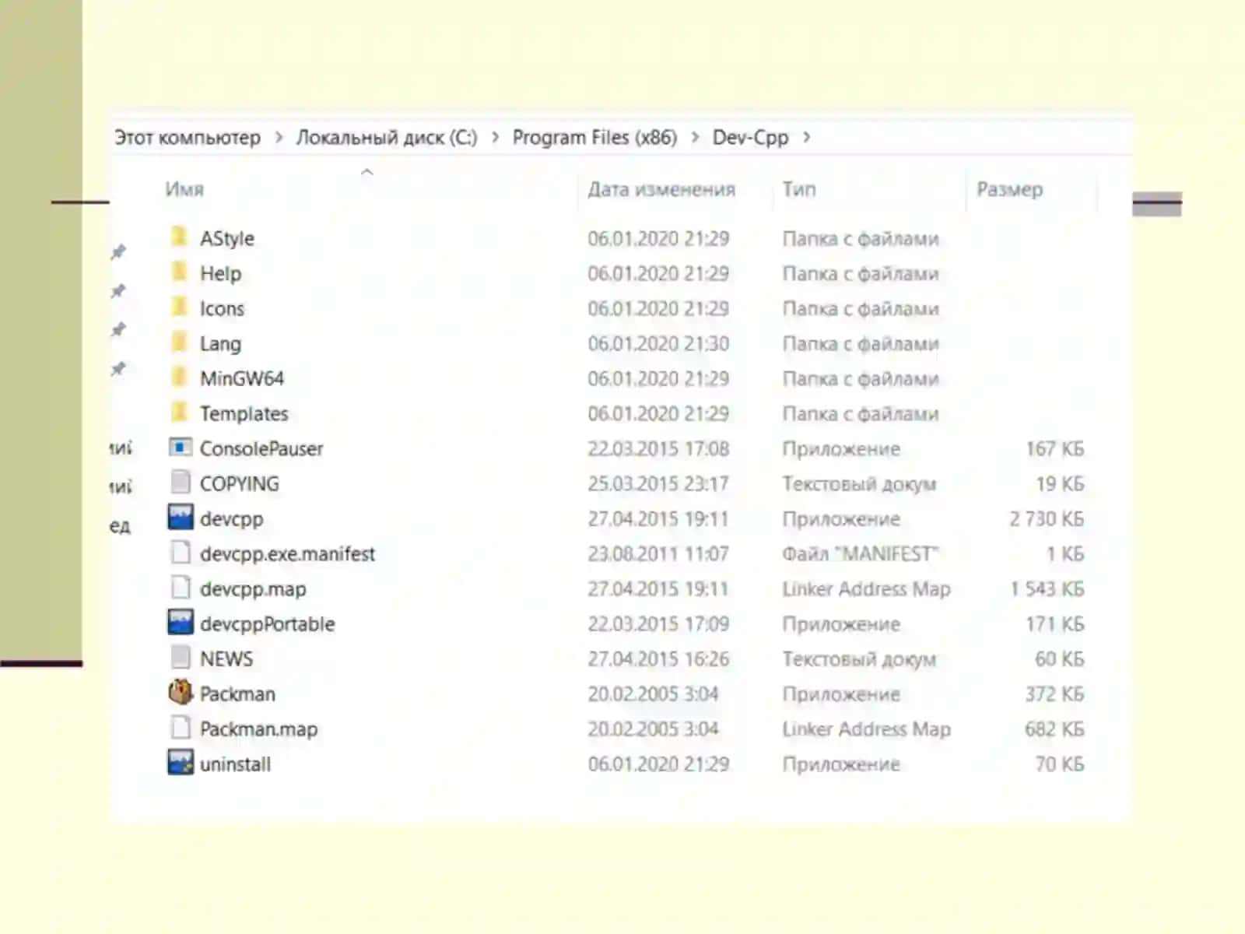Click the ConsolePauser application icon
Image resolution: width=1245 pixels, height=934 pixels.
point(181,448)
